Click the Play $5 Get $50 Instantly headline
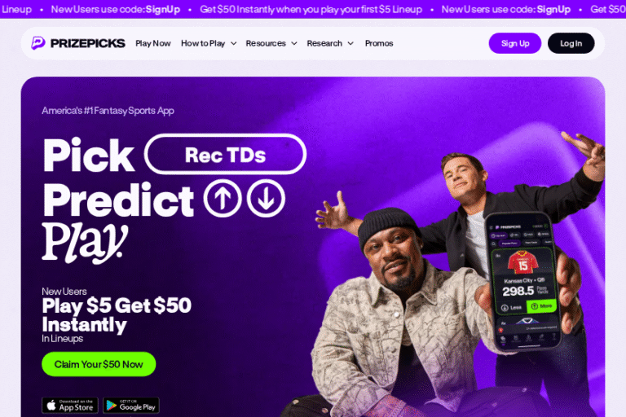The image size is (626, 417). [x=117, y=315]
